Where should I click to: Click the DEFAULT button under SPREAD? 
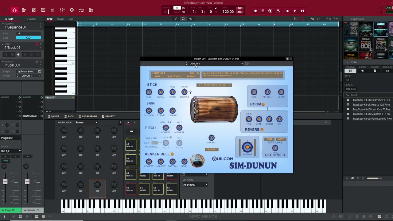(212, 149)
